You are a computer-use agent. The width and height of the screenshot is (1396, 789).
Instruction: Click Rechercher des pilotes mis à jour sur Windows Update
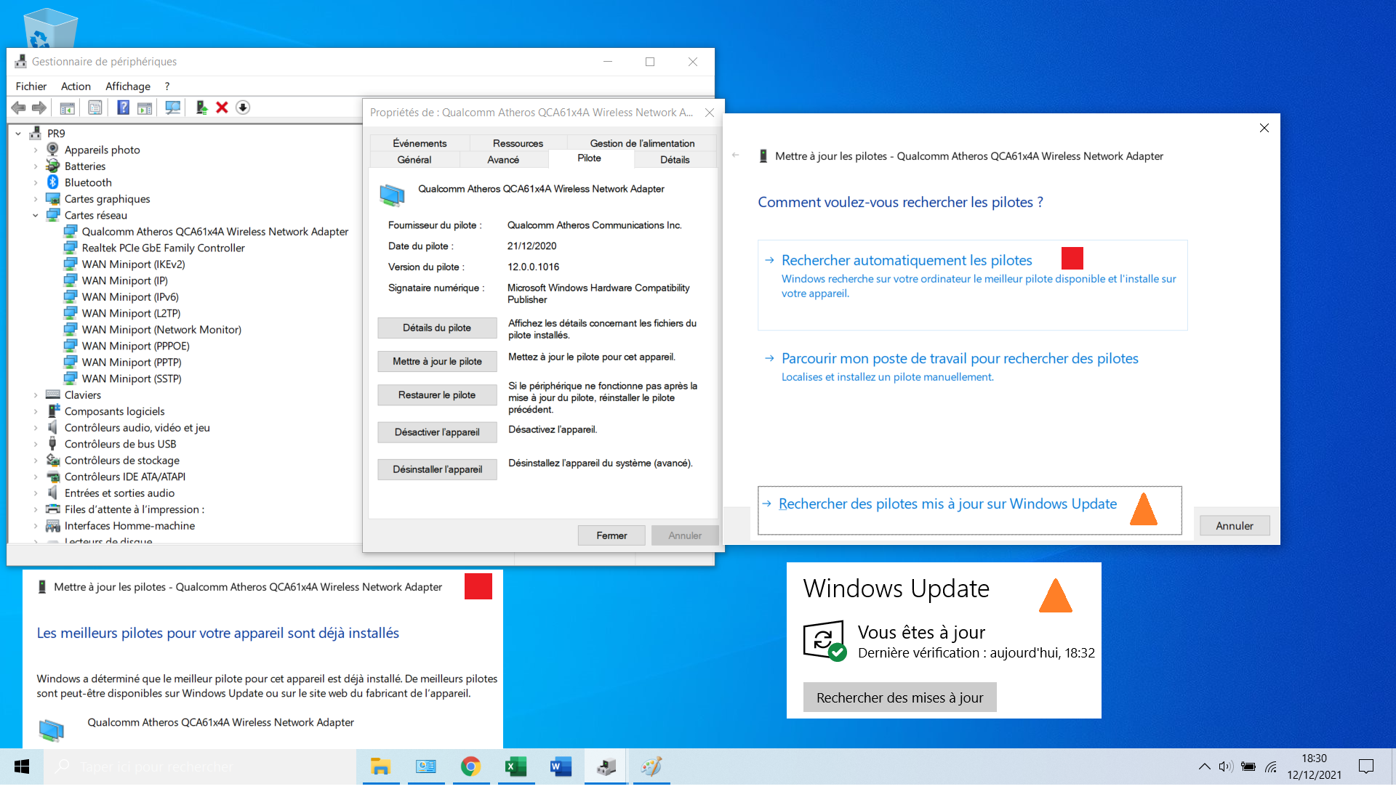969,511
